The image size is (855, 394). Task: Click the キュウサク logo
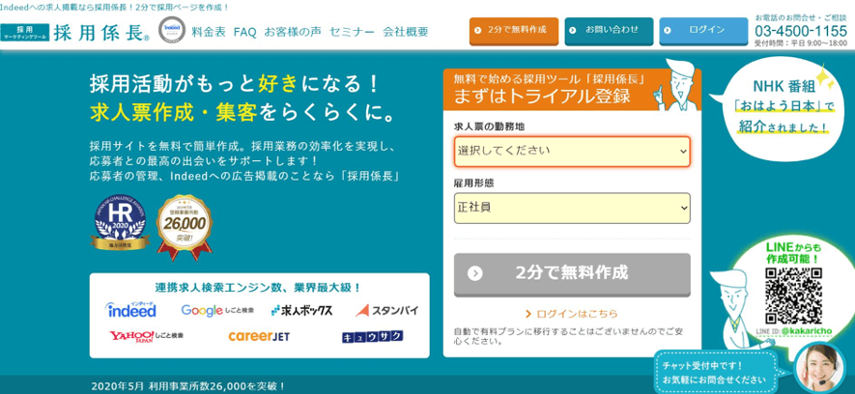pyautogui.click(x=372, y=336)
